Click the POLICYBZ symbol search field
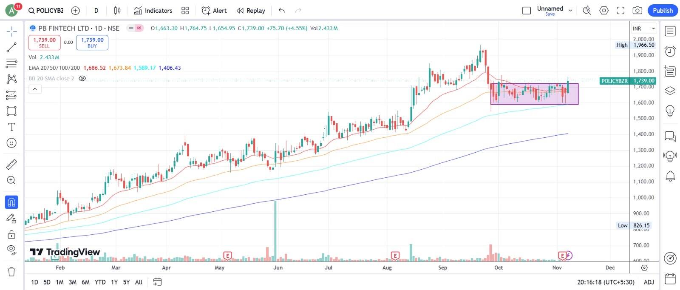 click(x=46, y=11)
